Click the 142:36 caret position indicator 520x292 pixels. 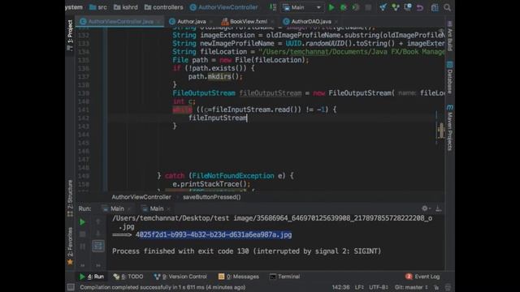click(341, 287)
